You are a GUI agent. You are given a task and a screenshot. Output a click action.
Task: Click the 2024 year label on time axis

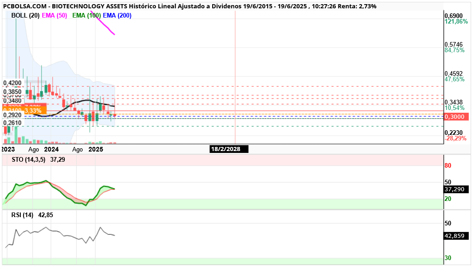[x=51, y=149]
